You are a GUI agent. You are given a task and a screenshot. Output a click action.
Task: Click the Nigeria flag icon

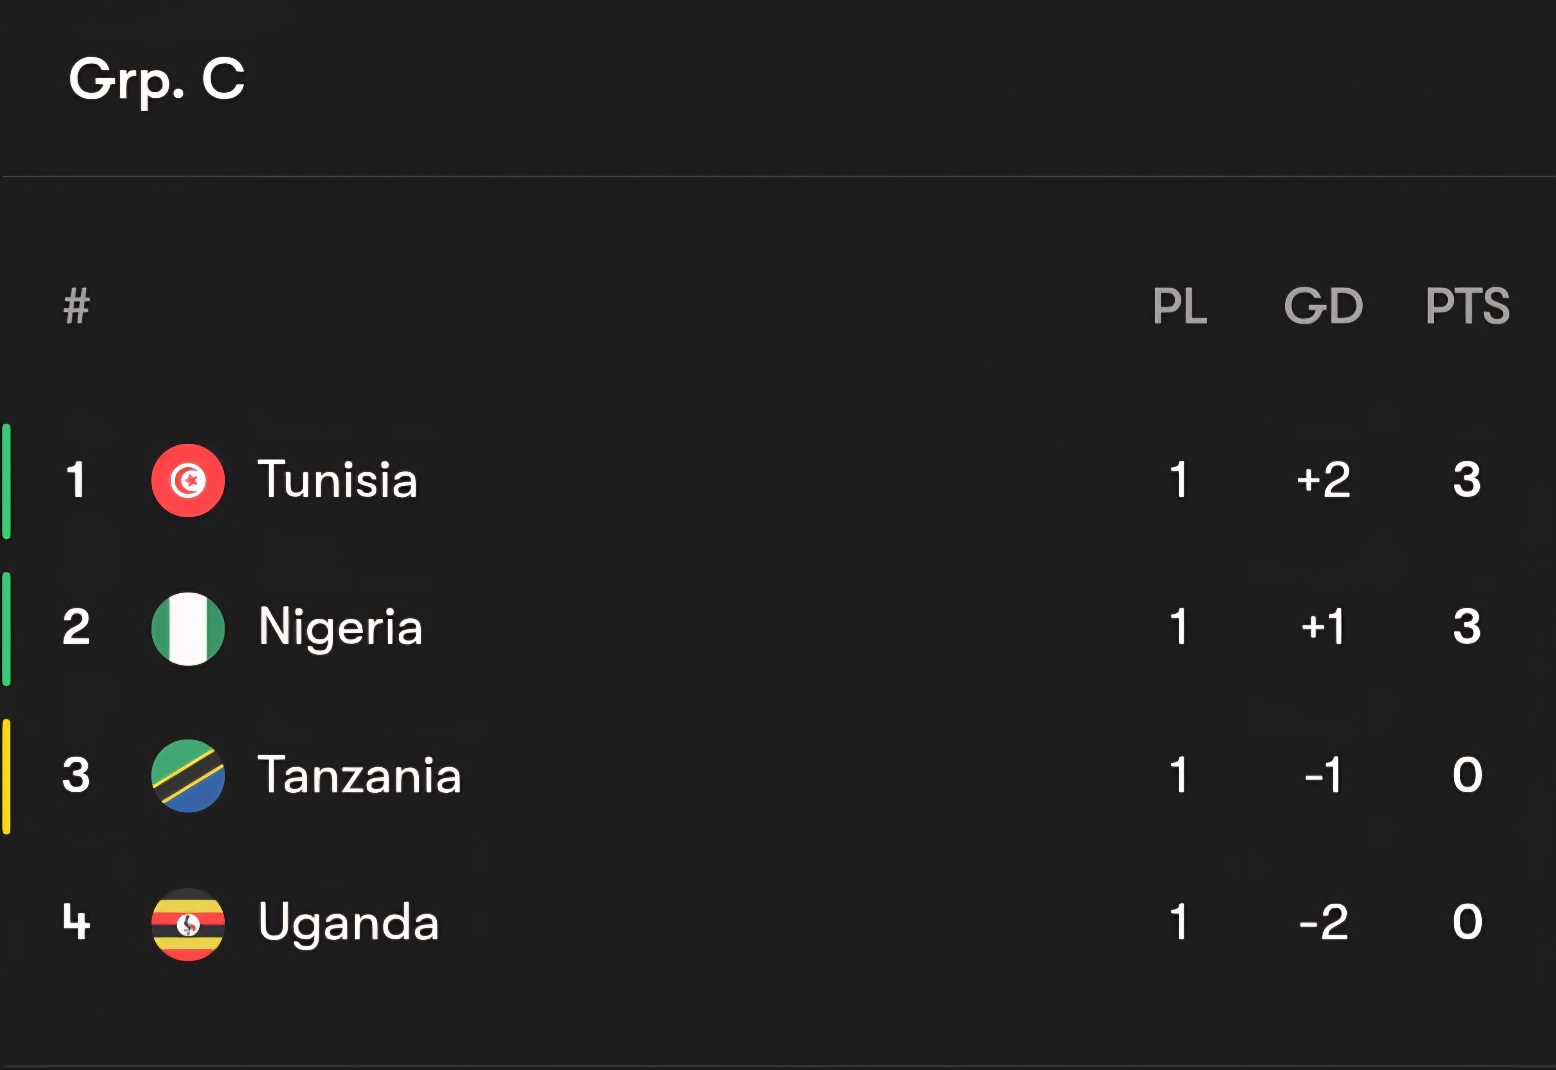click(188, 628)
